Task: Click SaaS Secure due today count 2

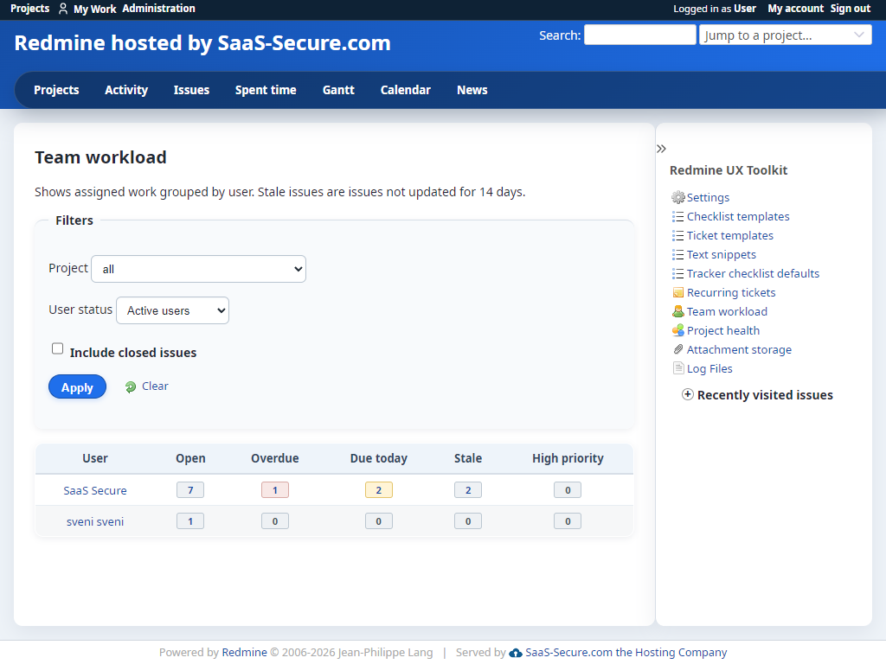Action: pos(379,490)
